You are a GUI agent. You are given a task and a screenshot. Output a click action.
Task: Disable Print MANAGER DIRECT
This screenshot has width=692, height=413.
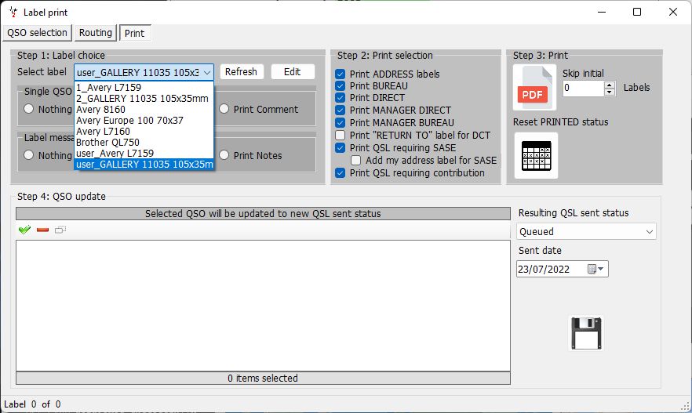click(340, 110)
